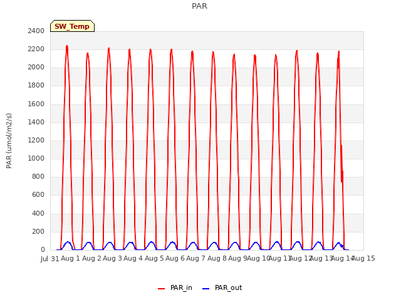
Task: Click the PAR chart title
Action: pyautogui.click(x=199, y=6)
